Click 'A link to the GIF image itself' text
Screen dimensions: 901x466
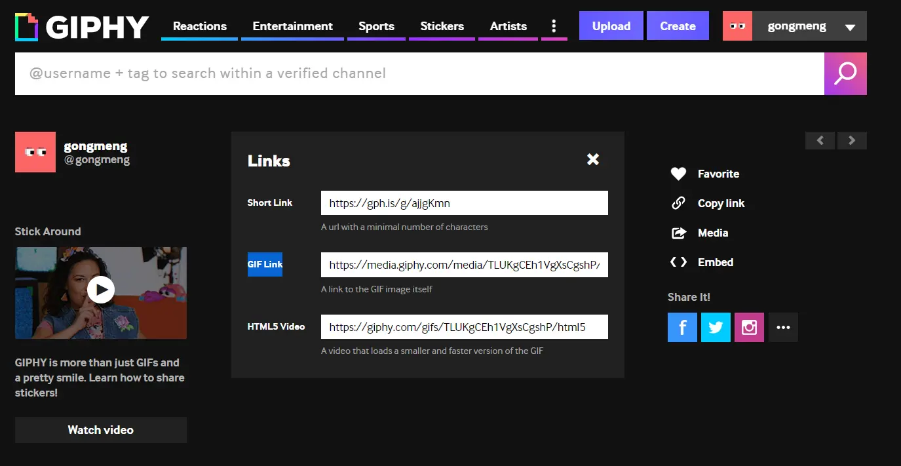377,289
